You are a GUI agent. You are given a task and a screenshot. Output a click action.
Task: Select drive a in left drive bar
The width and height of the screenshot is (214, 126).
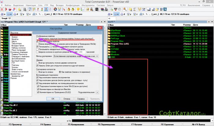(x=3, y=14)
